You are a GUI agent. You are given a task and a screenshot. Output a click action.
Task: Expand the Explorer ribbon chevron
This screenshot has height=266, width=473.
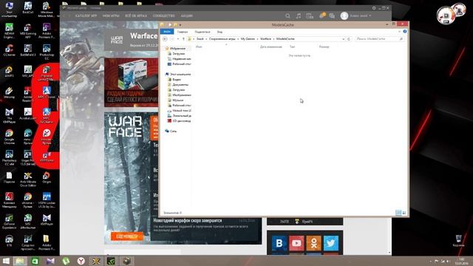399,31
